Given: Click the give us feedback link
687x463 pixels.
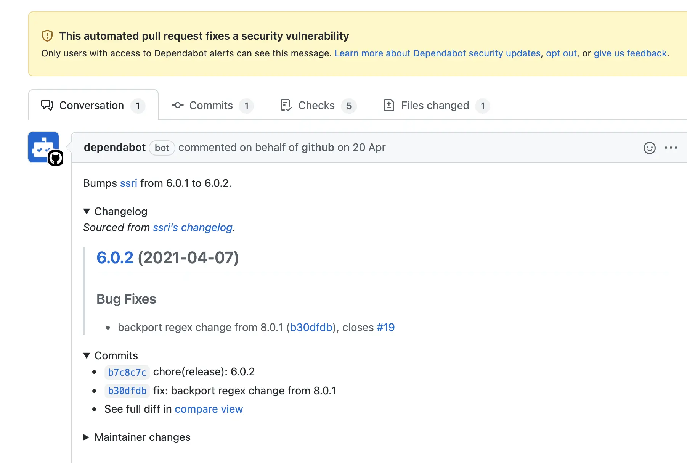Looking at the screenshot, I should pos(630,53).
